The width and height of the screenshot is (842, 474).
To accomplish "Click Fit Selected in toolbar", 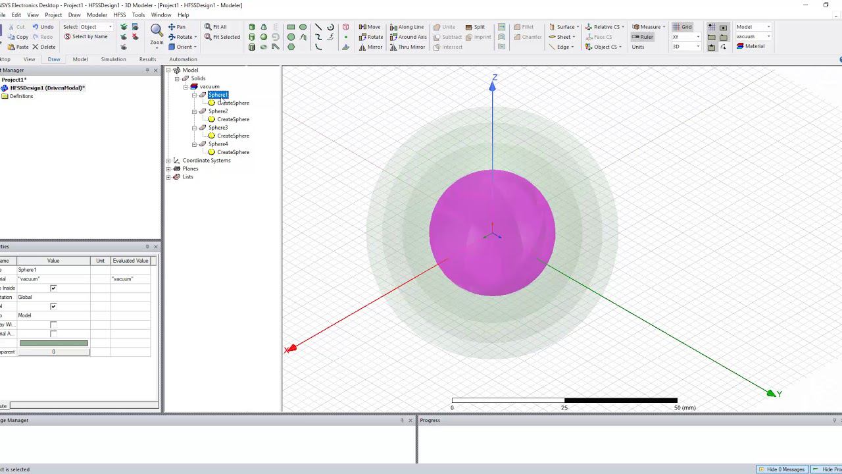I will [x=222, y=37].
